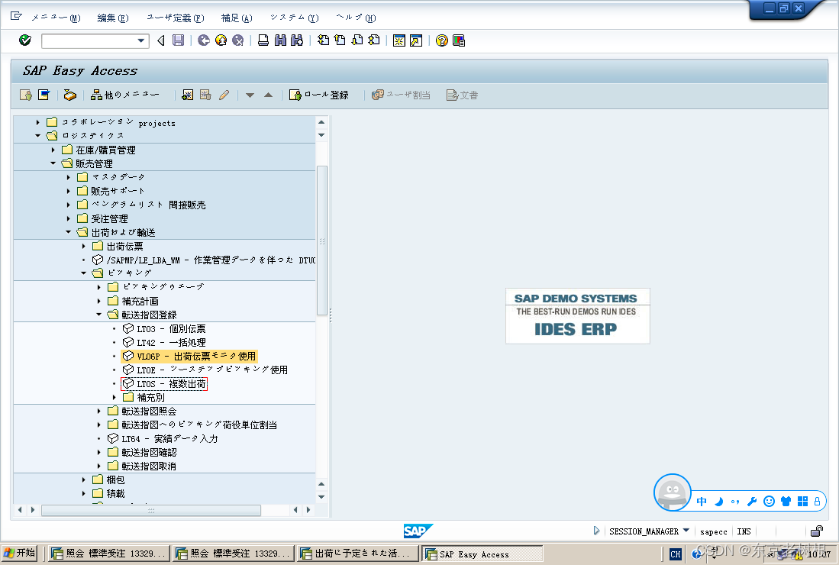
Task: Click the SAP Business Workplace icon
Action: 69,95
